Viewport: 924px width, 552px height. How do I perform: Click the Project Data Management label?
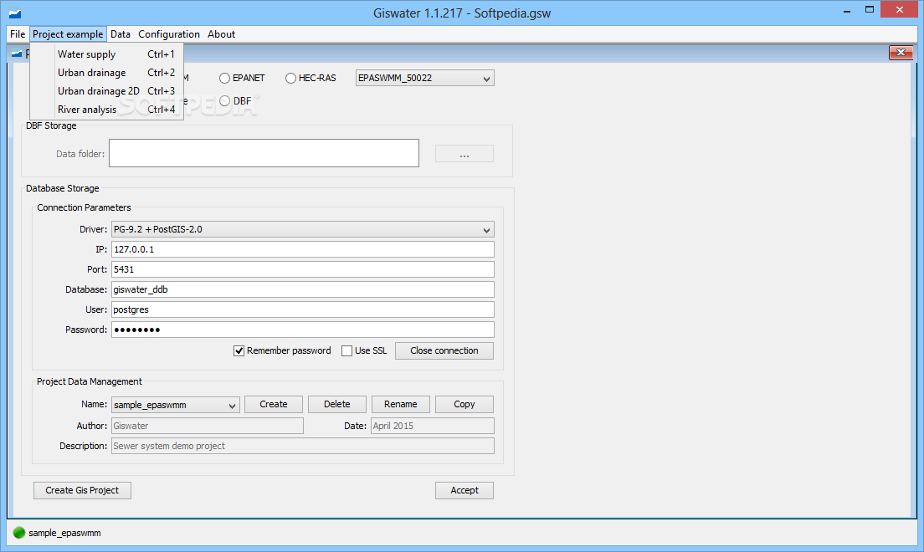(89, 381)
